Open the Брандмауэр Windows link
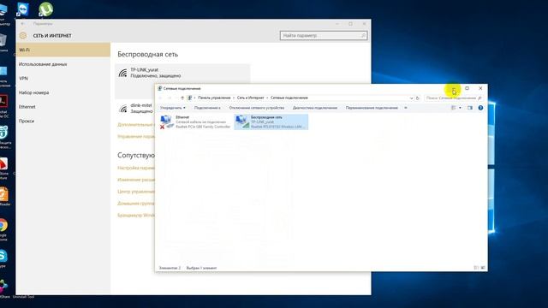Viewport: 548px width, 308px height. 136,215
